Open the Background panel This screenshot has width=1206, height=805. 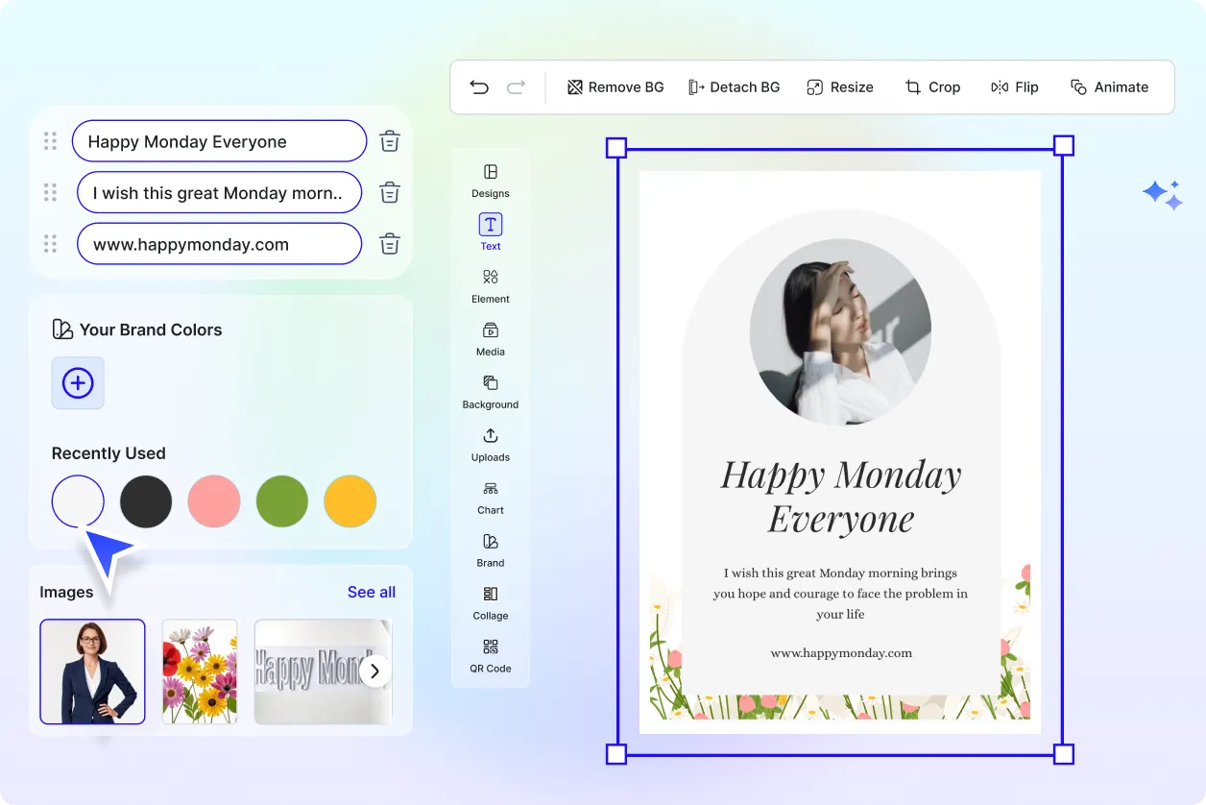[490, 392]
